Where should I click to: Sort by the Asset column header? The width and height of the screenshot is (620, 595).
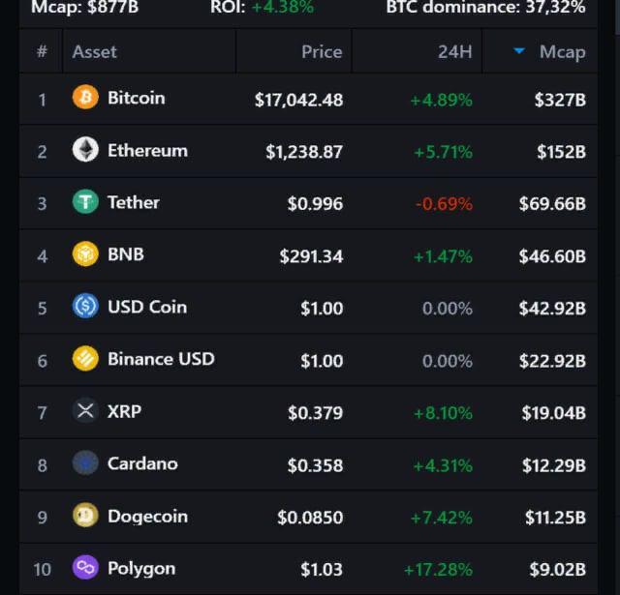pos(95,52)
